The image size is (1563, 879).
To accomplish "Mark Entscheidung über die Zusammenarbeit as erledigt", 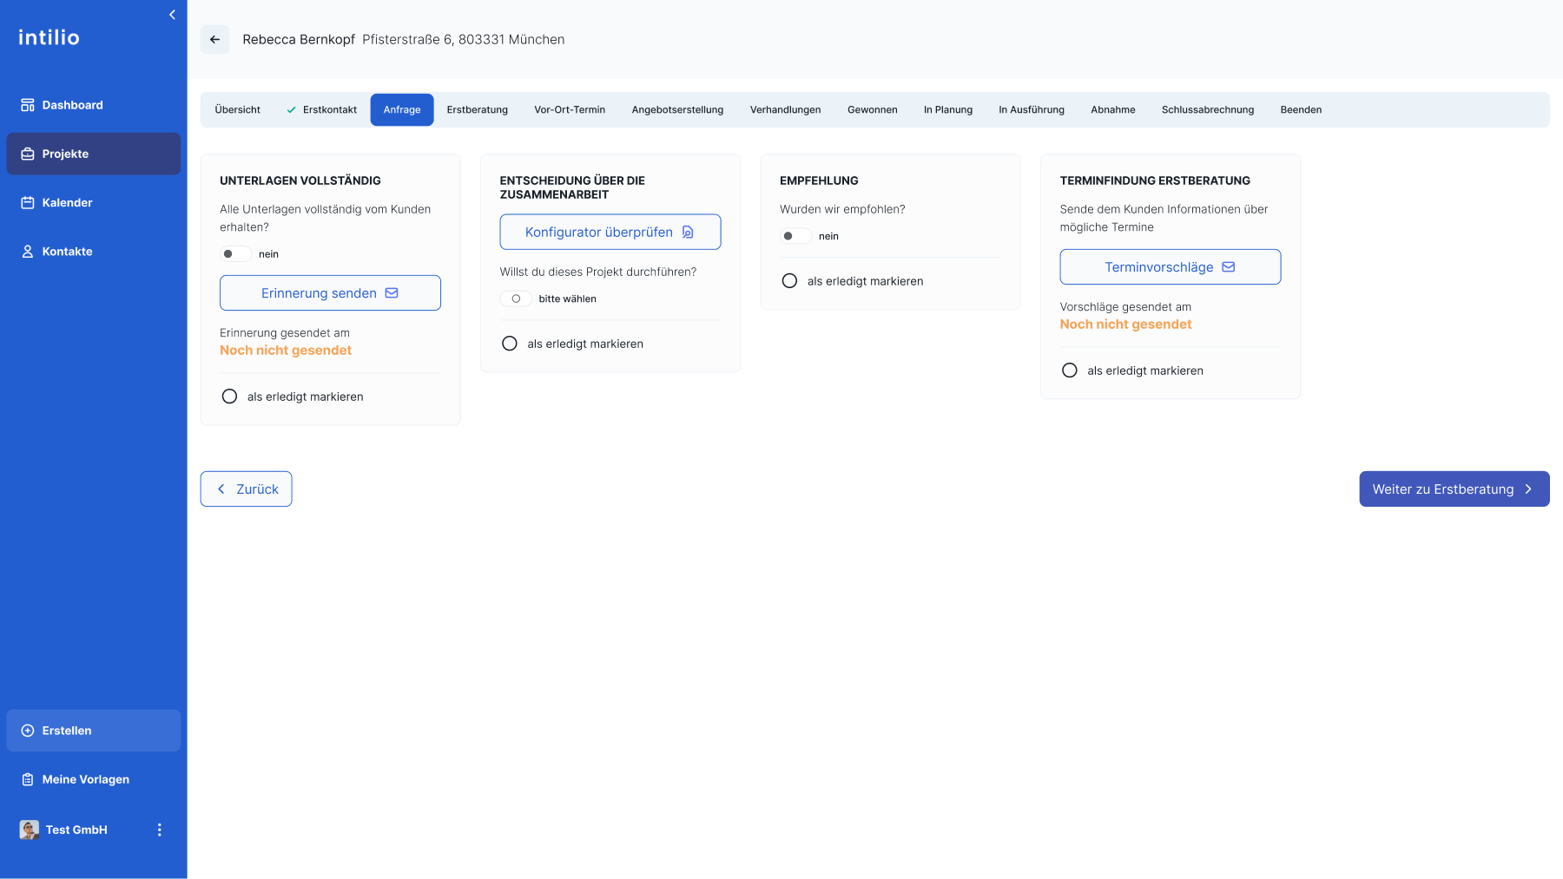I will 510,344.
